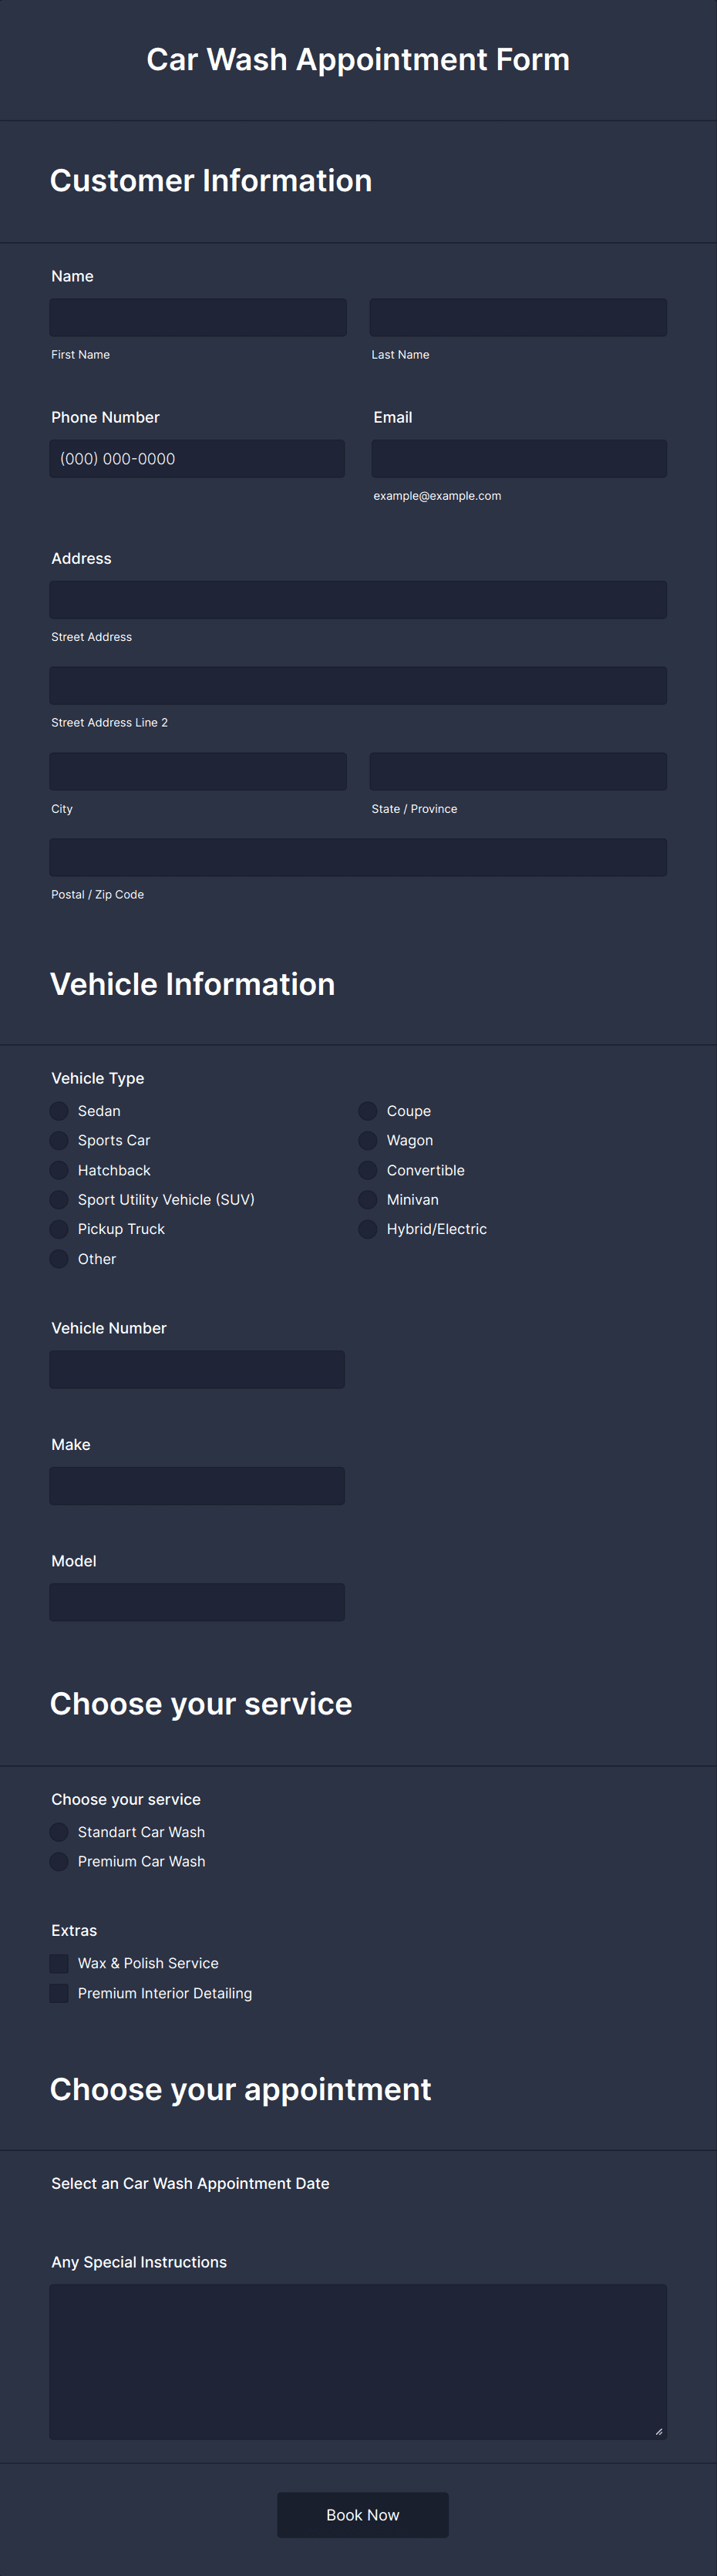Check the Wax & Polish Service box

pos(59,1963)
